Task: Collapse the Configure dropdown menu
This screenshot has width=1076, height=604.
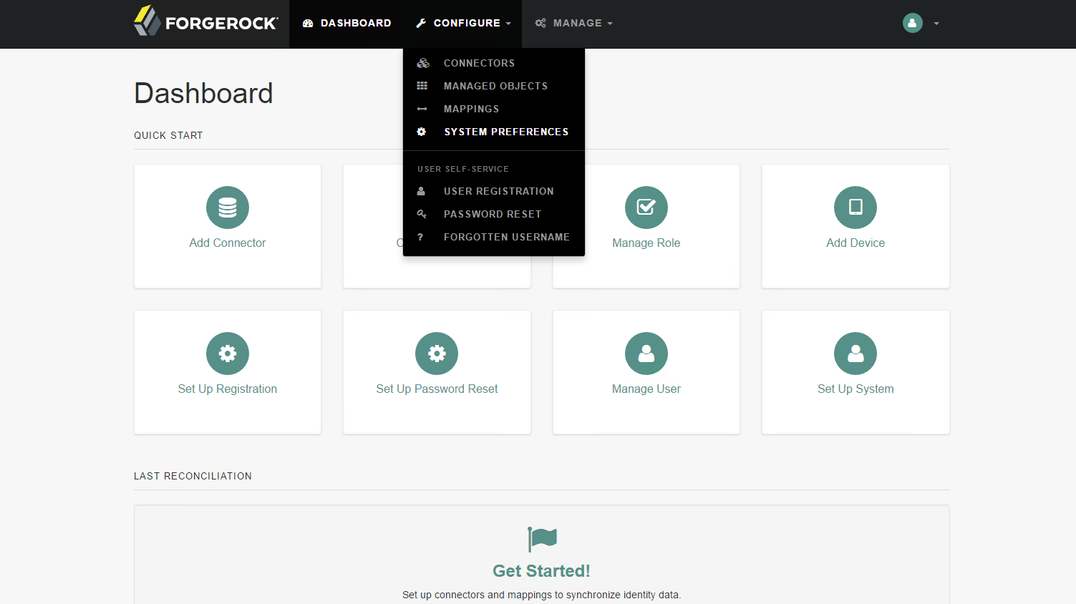Action: [x=463, y=24]
